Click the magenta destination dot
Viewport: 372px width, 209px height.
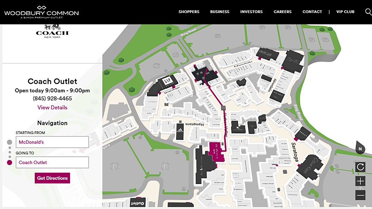click(x=9, y=162)
